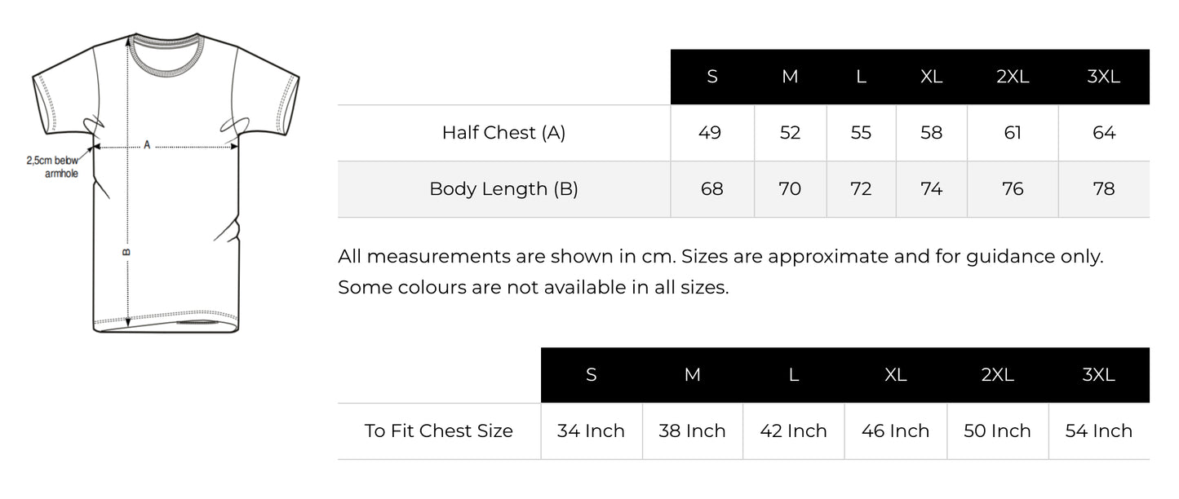
Task: Click the "A" chest marker on the shirt diagram
Action: [147, 145]
